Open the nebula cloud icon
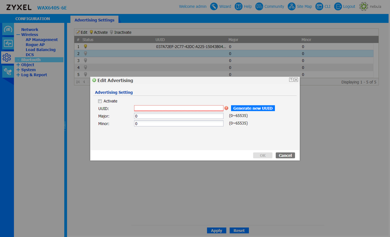 [363, 6]
